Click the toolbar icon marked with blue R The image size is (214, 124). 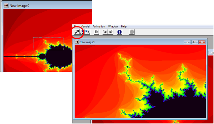coord(88,32)
